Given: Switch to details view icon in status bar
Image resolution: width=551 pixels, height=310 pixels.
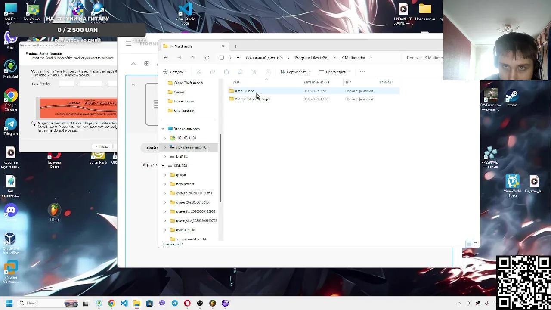Looking at the screenshot, I should 469,244.
